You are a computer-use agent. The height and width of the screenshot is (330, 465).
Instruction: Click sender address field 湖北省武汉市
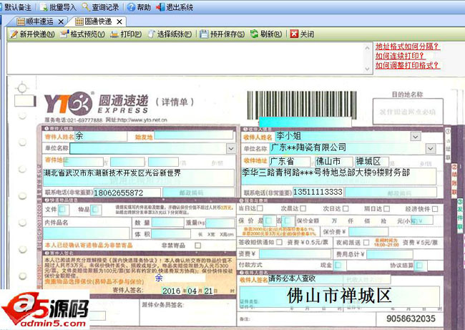[139, 177]
